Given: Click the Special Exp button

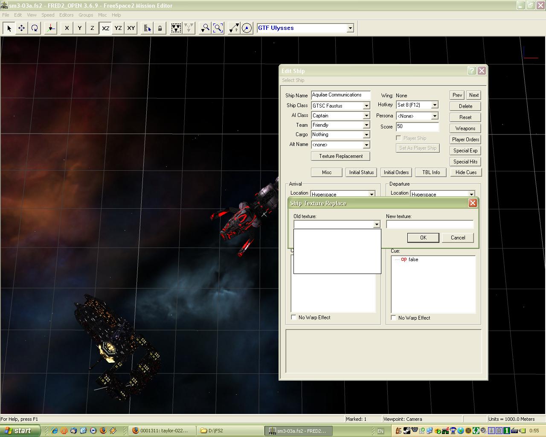Looking at the screenshot, I should 465,151.
